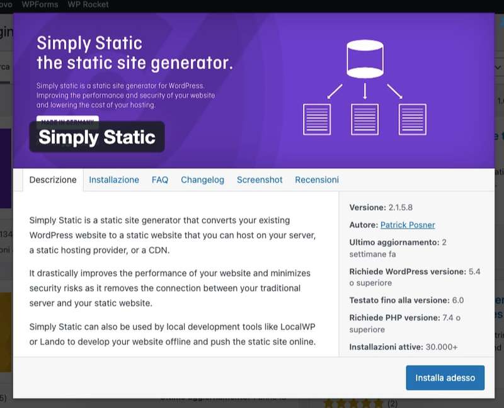The width and height of the screenshot is (504, 408).
Task: Click the left document icon in banner
Action: click(x=317, y=119)
